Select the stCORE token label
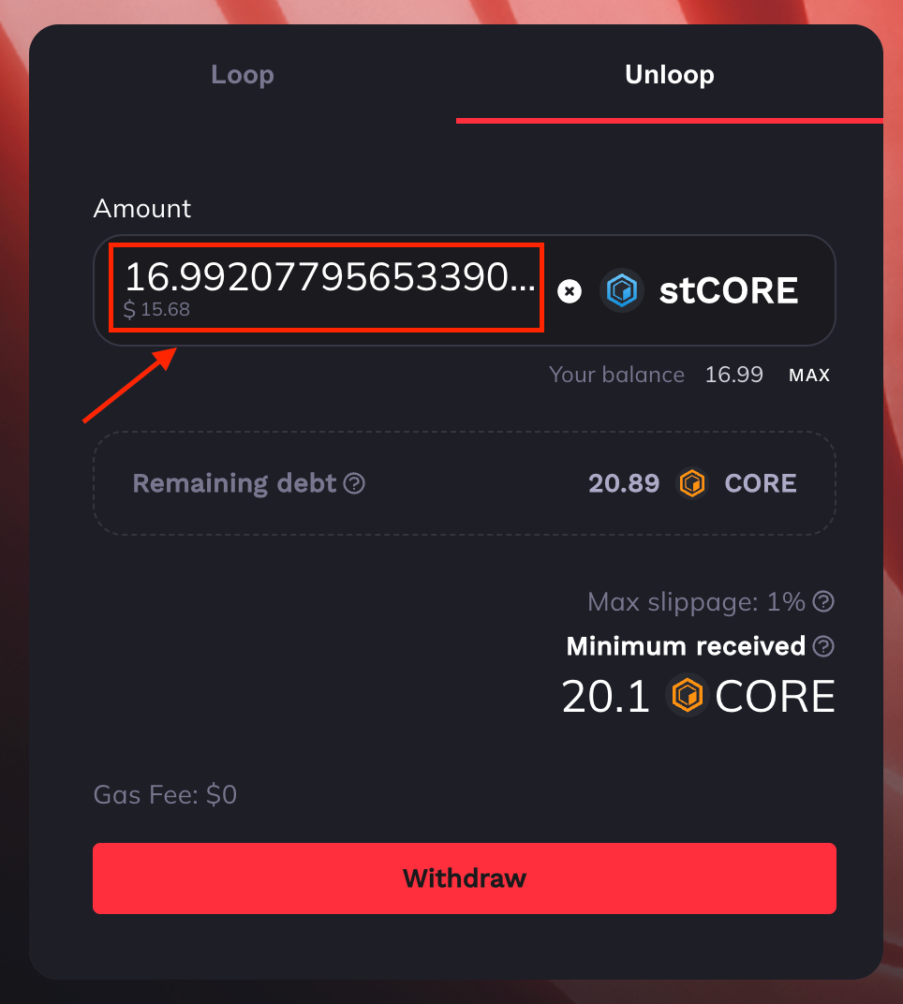 coord(729,290)
